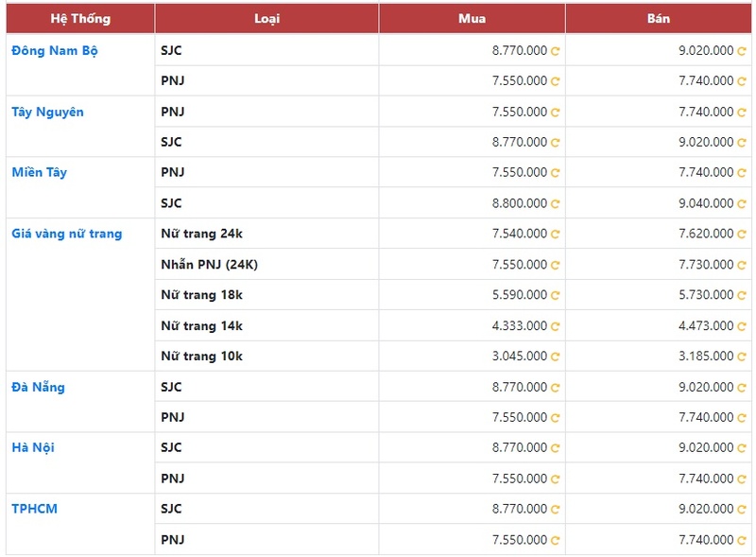Click the Loại column header
Viewport: 756px width, 557px height.
pyautogui.click(x=267, y=19)
